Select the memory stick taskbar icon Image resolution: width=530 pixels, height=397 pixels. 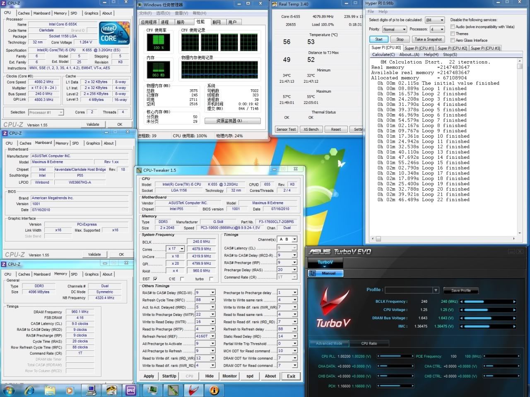(172, 390)
